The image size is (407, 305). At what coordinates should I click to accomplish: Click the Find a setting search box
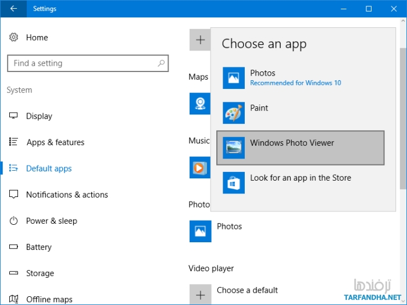tap(88, 63)
